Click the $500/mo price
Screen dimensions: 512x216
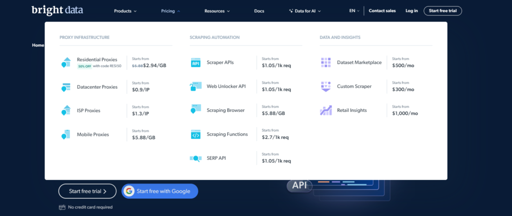403,65
